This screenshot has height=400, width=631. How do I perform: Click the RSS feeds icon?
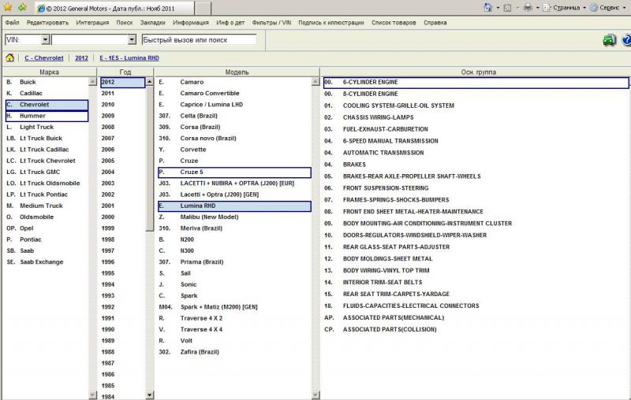tap(506, 7)
